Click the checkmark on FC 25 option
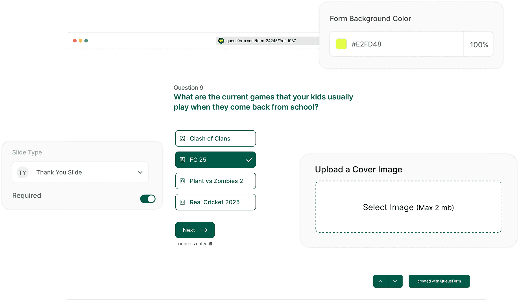 tap(249, 160)
